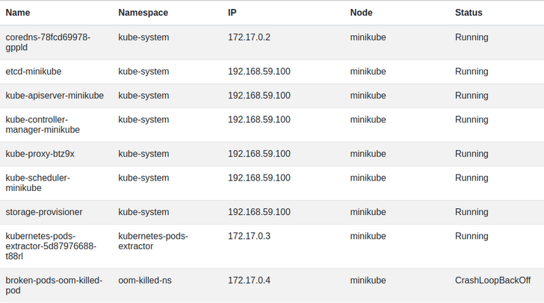Click the Namespace column header

pos(143,13)
